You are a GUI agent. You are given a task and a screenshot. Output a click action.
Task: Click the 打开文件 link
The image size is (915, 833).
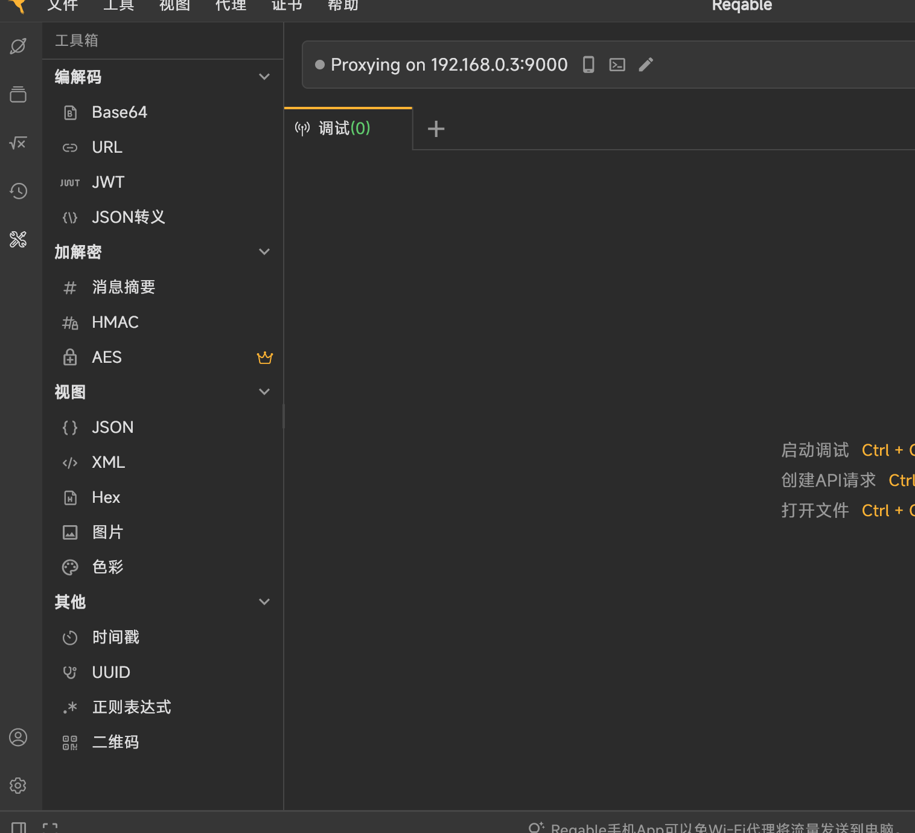click(815, 510)
